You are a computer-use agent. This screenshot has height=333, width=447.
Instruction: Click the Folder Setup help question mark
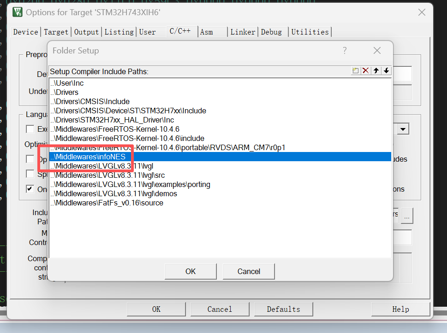click(345, 51)
